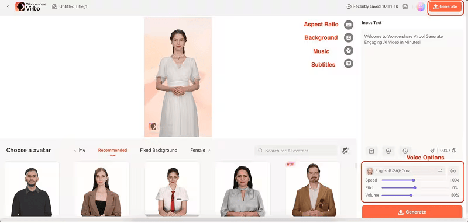Click the back arrow beside Virbo logo
Viewport: 468px width, 223px height.
click(8, 6)
